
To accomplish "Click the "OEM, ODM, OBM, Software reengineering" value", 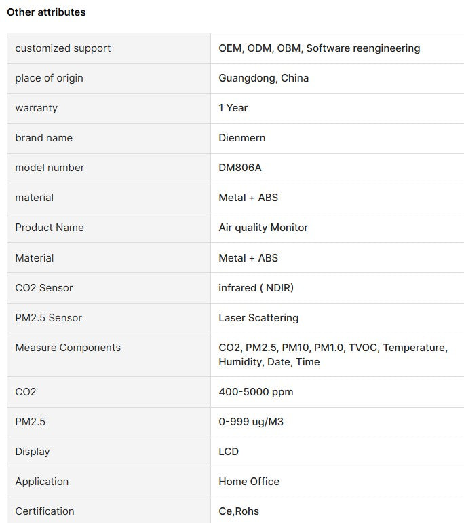I will click(319, 48).
